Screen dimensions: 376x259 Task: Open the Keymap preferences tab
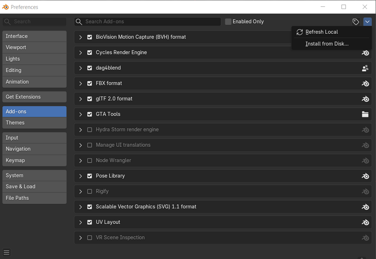click(x=34, y=160)
